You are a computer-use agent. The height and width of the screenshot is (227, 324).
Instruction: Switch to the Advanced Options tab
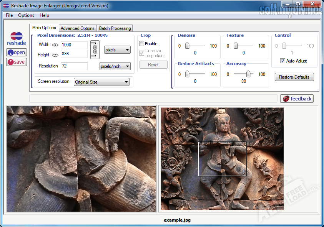[x=77, y=28]
